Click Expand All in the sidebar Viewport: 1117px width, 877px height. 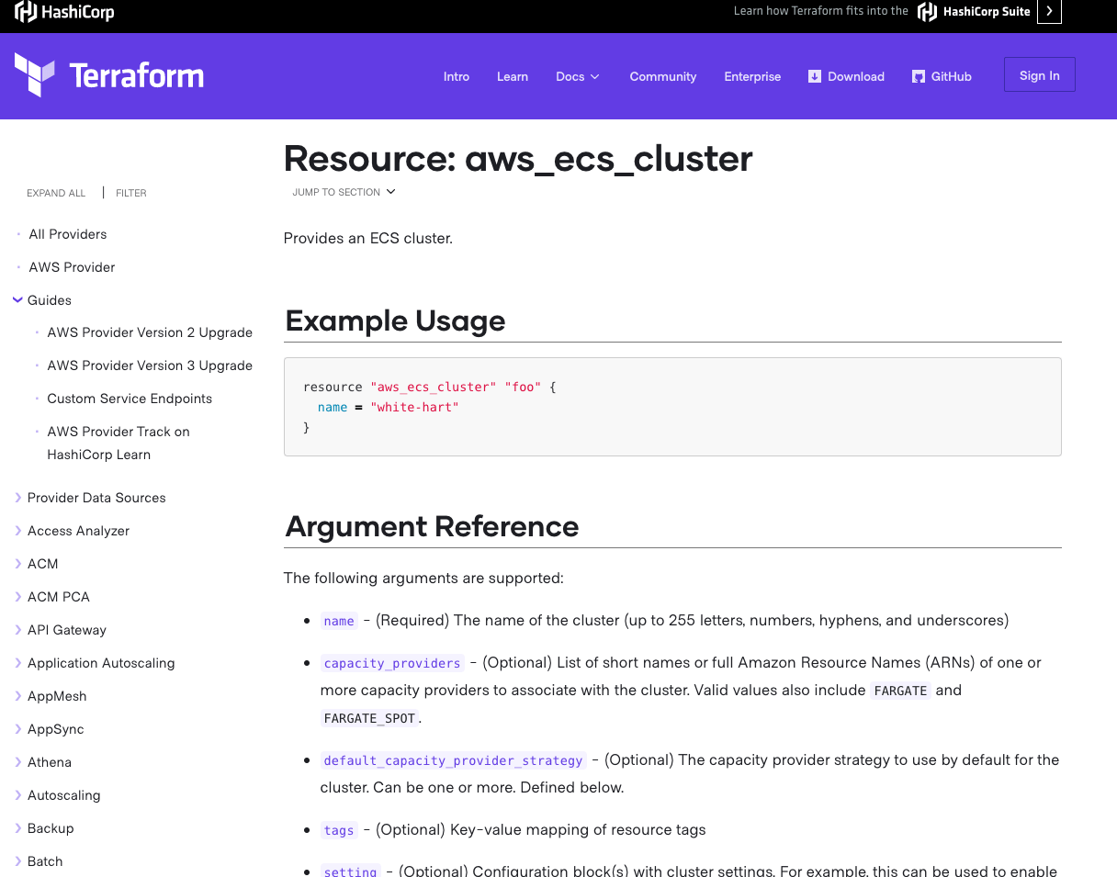pos(56,193)
